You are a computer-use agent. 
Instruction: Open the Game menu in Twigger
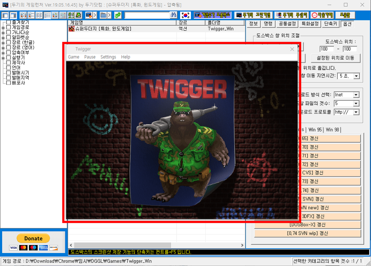[74, 57]
